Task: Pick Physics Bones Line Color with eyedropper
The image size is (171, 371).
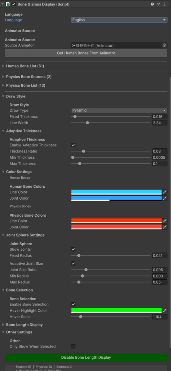Action: [165, 221]
